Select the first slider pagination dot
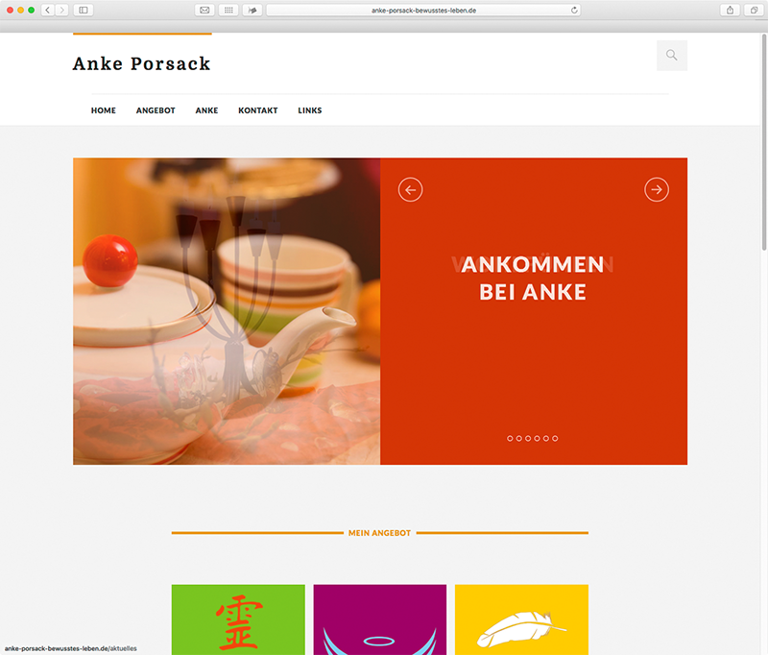The height and width of the screenshot is (655, 768). 510,439
